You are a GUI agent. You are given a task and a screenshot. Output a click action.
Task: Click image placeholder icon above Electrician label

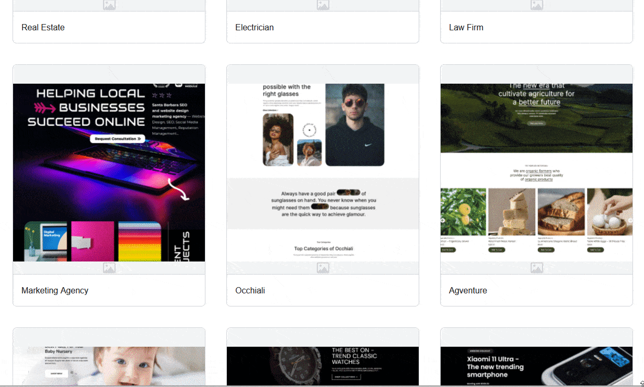point(323,5)
